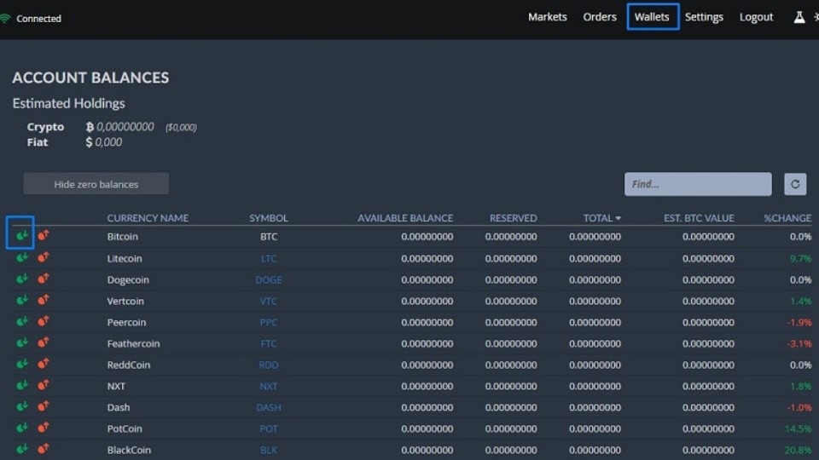Click the LTC symbol link

(269, 258)
